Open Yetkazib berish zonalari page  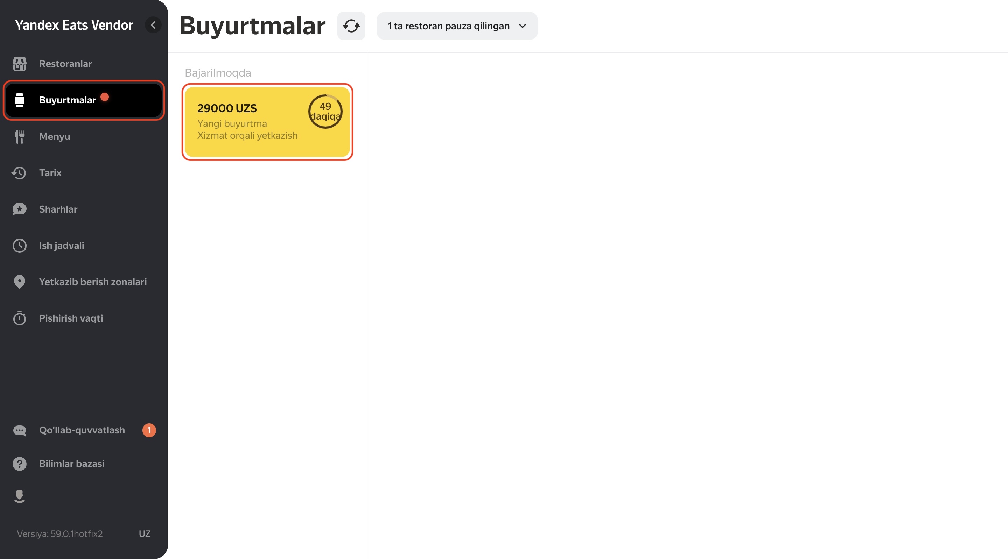(84, 282)
